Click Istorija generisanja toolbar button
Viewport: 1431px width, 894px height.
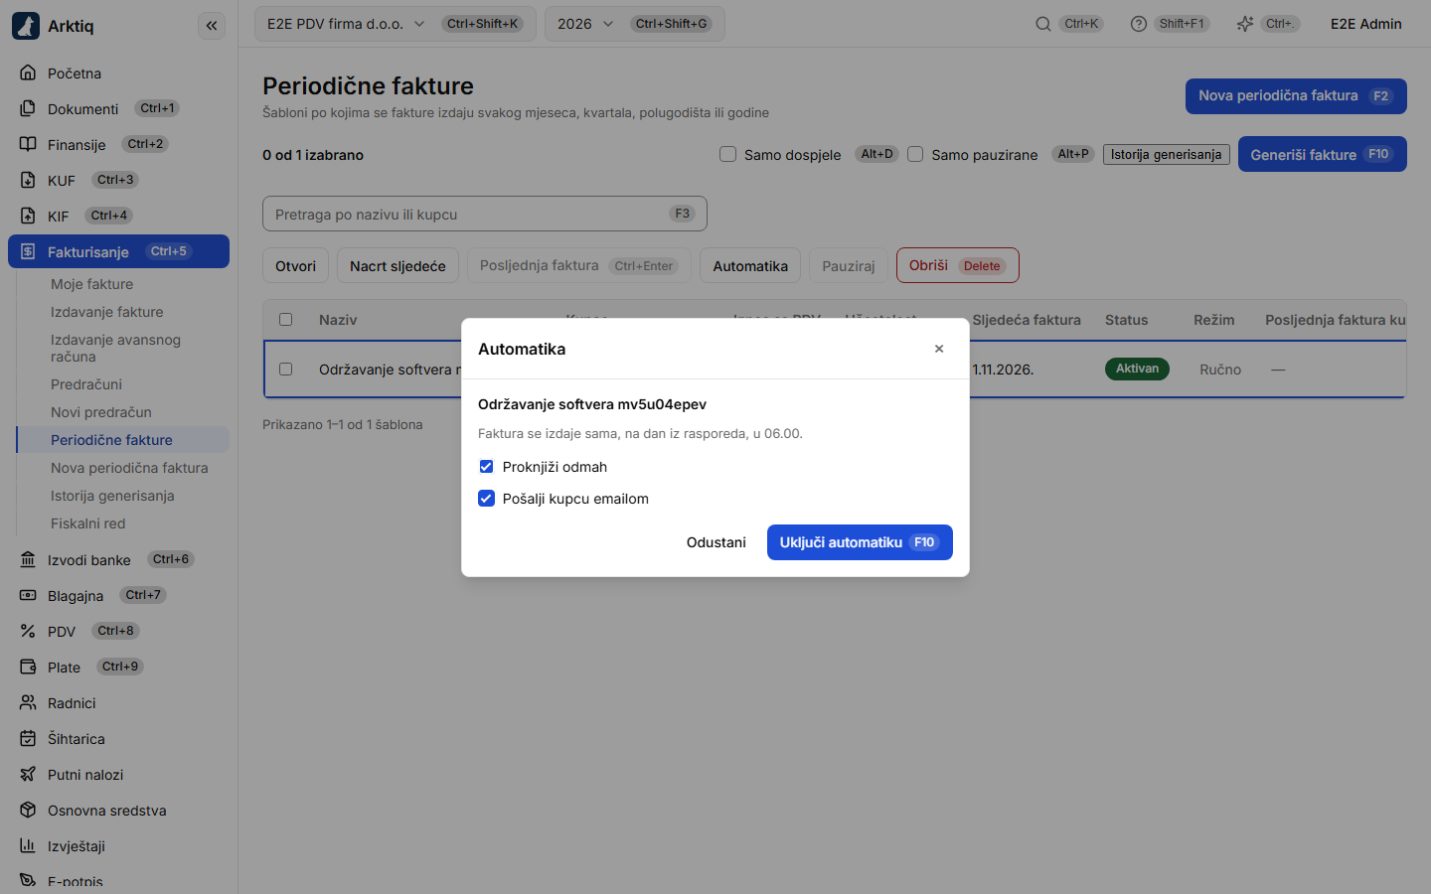click(x=1167, y=154)
